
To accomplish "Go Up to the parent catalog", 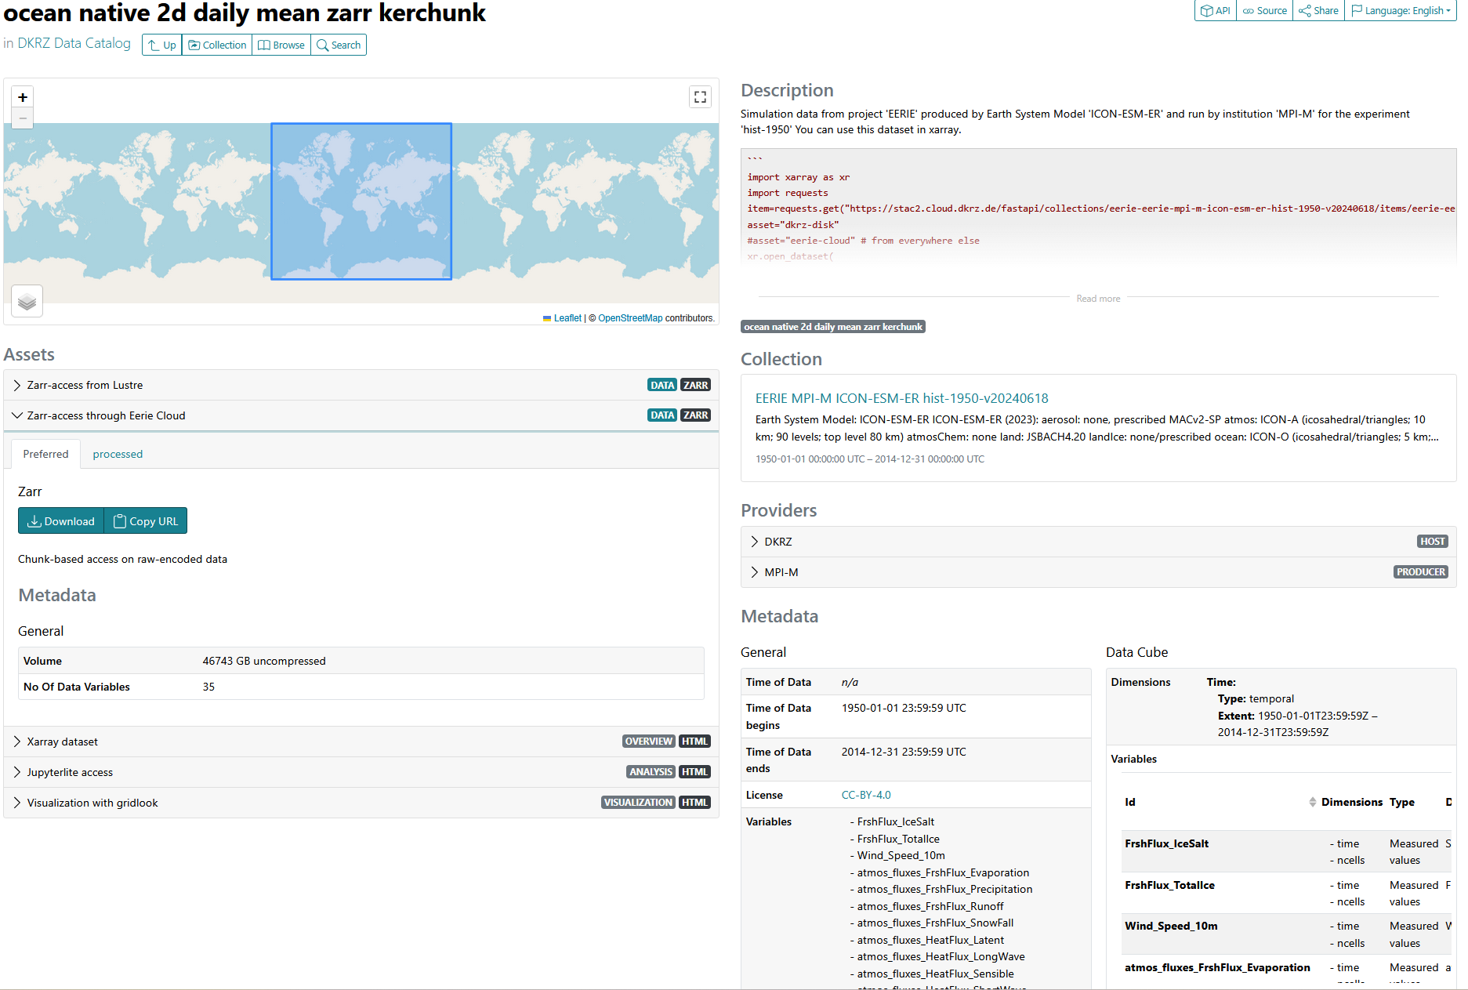I will [x=162, y=45].
